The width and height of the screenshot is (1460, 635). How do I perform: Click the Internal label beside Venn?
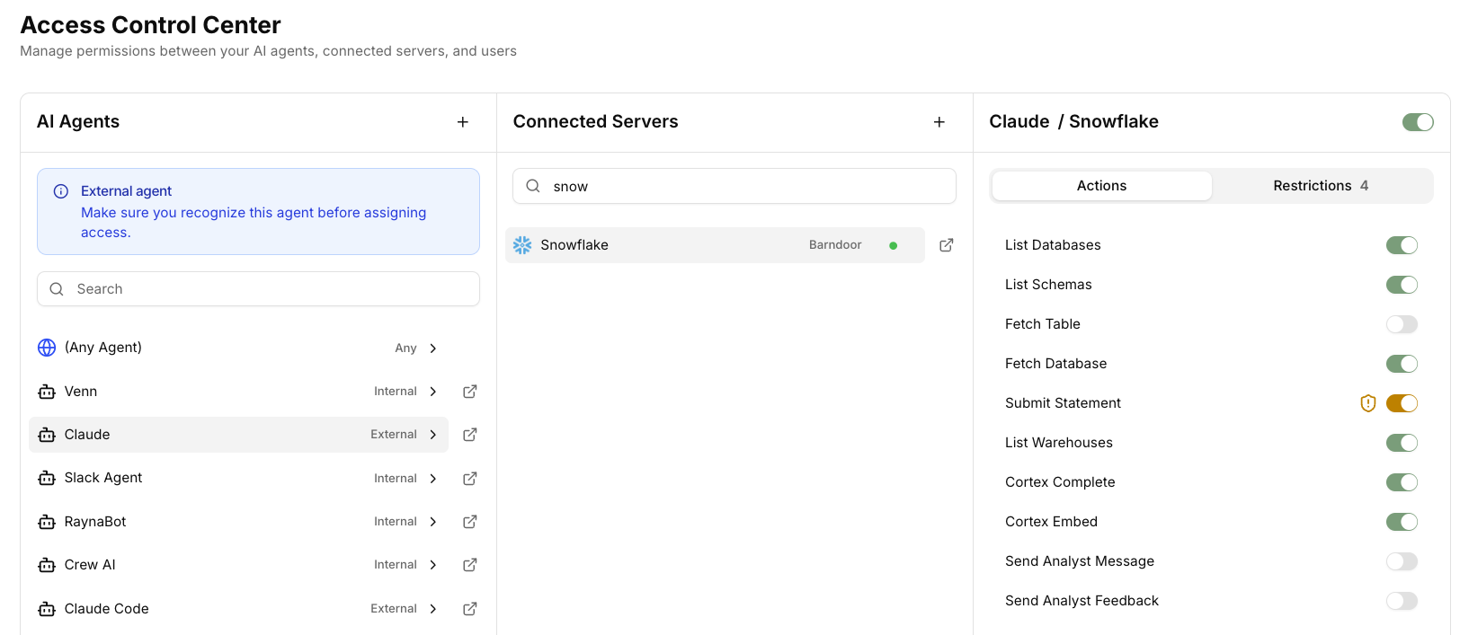(396, 392)
